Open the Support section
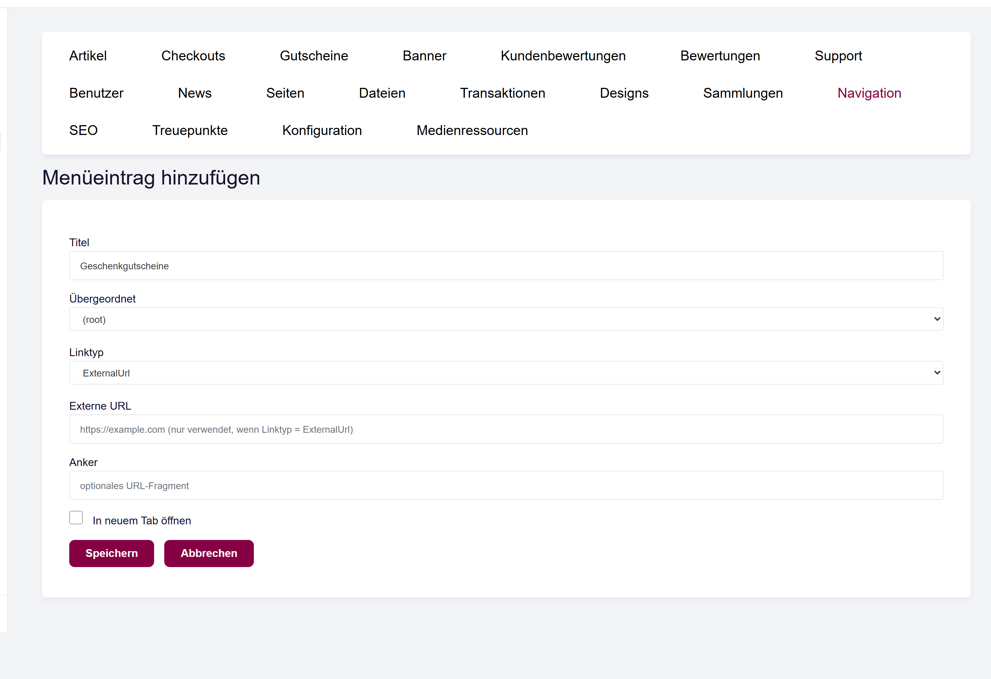Image resolution: width=991 pixels, height=679 pixels. click(838, 56)
